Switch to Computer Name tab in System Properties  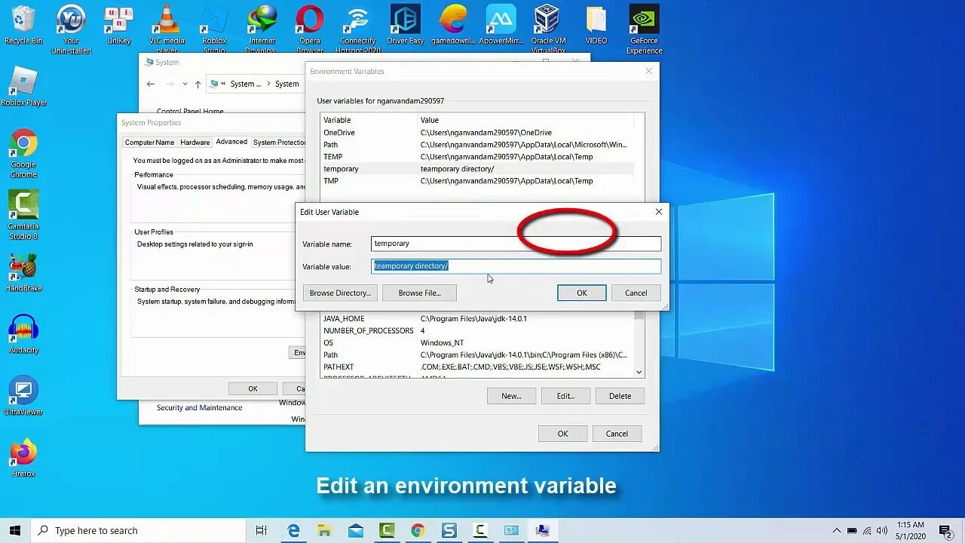pos(149,143)
